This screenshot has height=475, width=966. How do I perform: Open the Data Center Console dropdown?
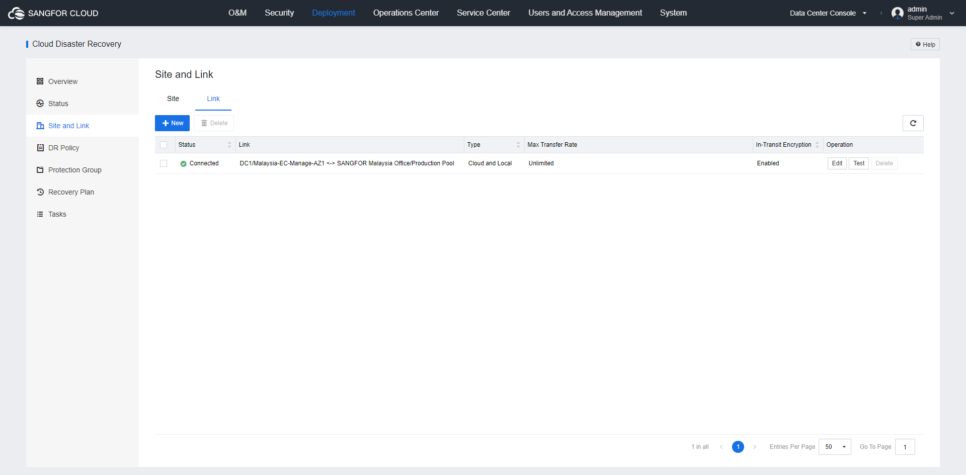coord(828,13)
